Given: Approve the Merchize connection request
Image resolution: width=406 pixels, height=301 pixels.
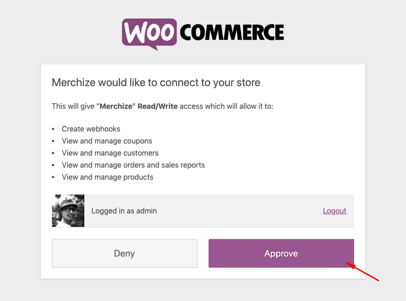Looking at the screenshot, I should (281, 253).
